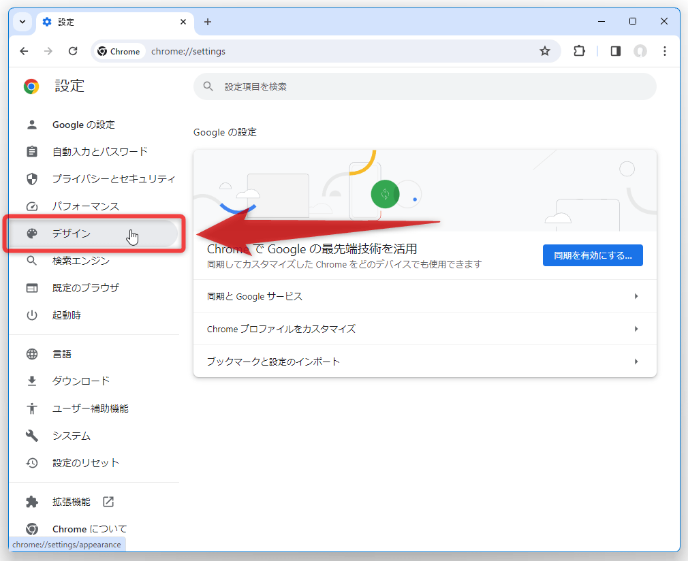Open 拡張機能 link in sidebar

point(71,502)
